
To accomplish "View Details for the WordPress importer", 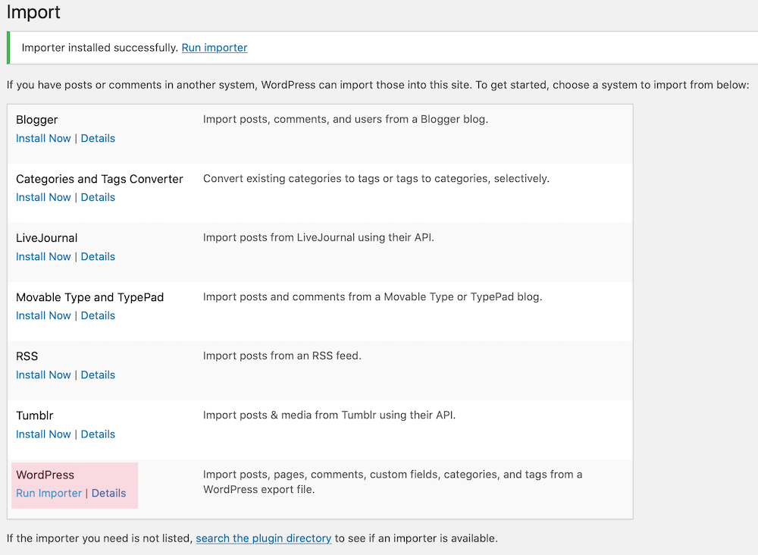I will [x=108, y=493].
